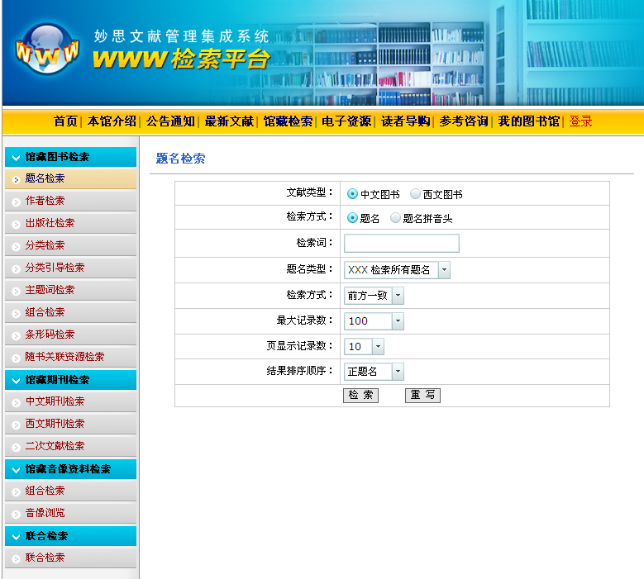Click the bullet icon beside 条形码检索
Screen dimensions: 644x579
(x=16, y=335)
